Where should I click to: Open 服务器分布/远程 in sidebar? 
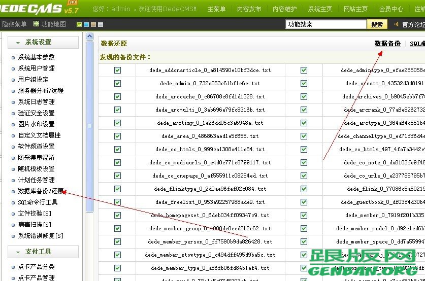(41, 91)
